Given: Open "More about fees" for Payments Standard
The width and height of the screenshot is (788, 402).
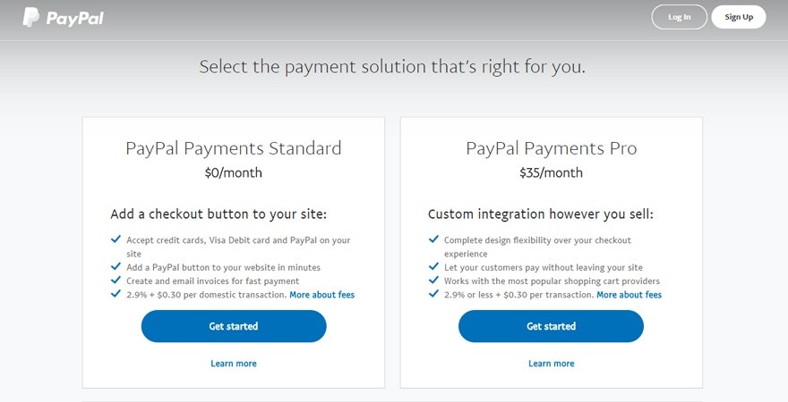Looking at the screenshot, I should (x=321, y=295).
